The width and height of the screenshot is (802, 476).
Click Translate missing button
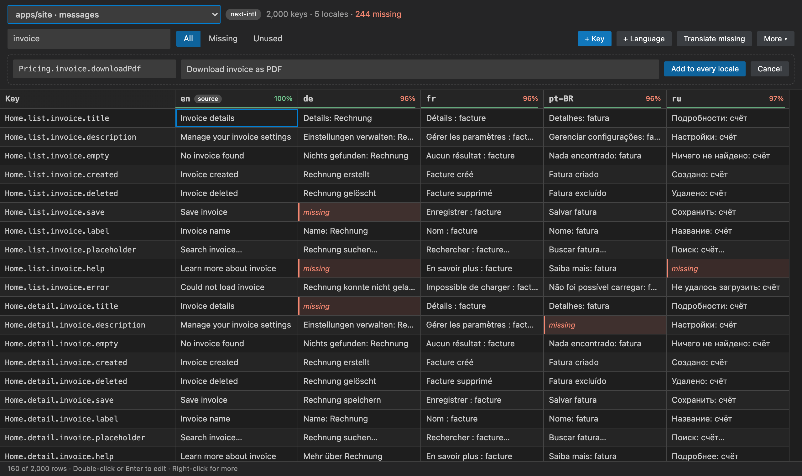[714, 39]
